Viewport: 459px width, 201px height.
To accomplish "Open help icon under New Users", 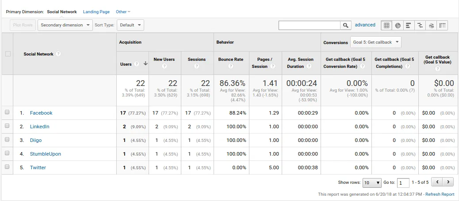I will [164, 66].
